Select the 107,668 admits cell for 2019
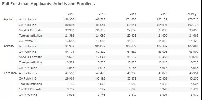 [x=193, y=46]
